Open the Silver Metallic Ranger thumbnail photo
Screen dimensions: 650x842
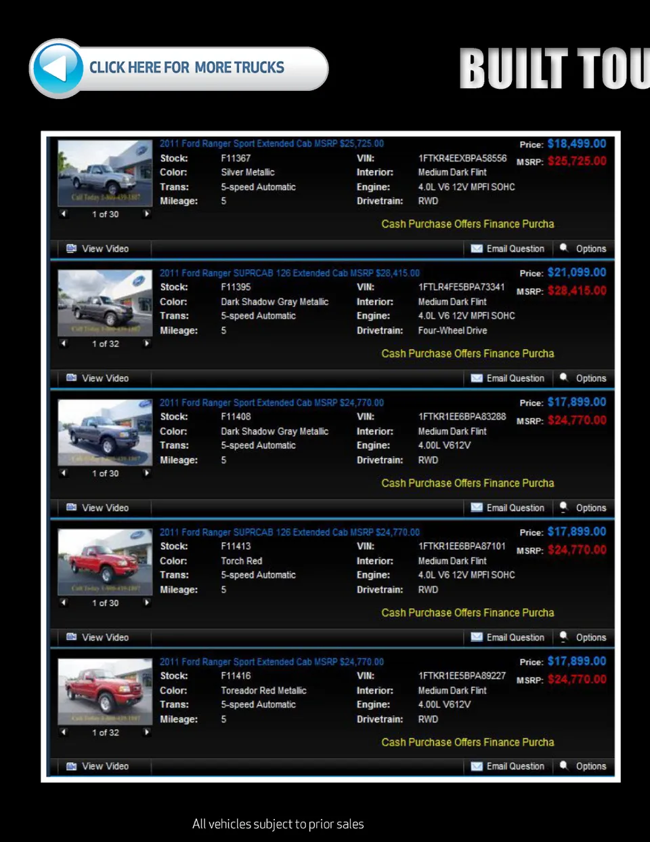point(105,172)
